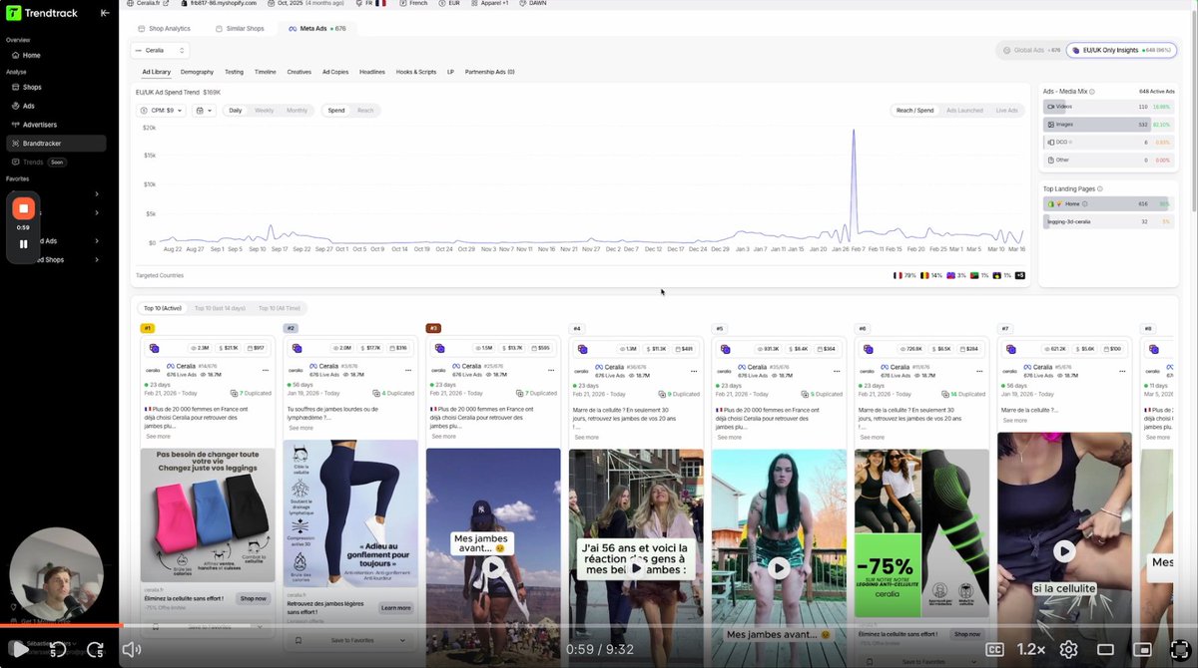Select the Top 10 (All Time) filter

(x=279, y=308)
